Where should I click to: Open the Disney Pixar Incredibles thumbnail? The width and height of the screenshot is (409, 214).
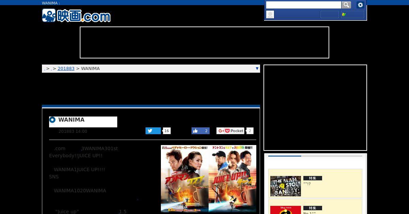(x=286, y=210)
